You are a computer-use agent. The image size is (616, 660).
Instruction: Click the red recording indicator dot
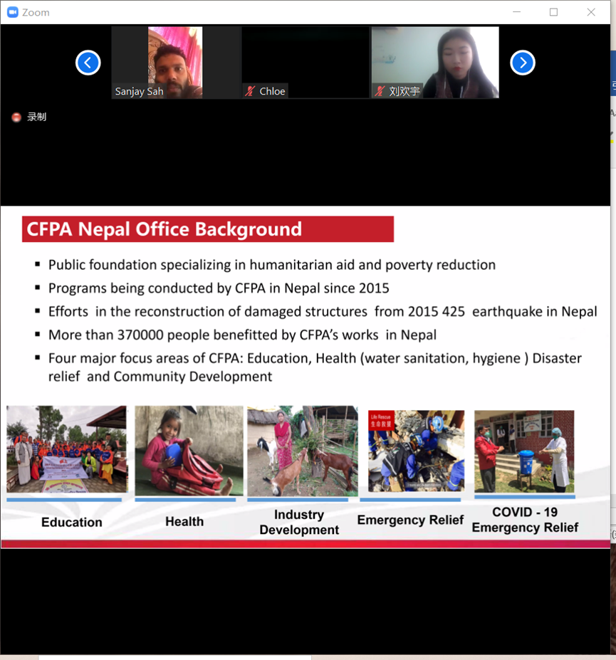pyautogui.click(x=16, y=117)
